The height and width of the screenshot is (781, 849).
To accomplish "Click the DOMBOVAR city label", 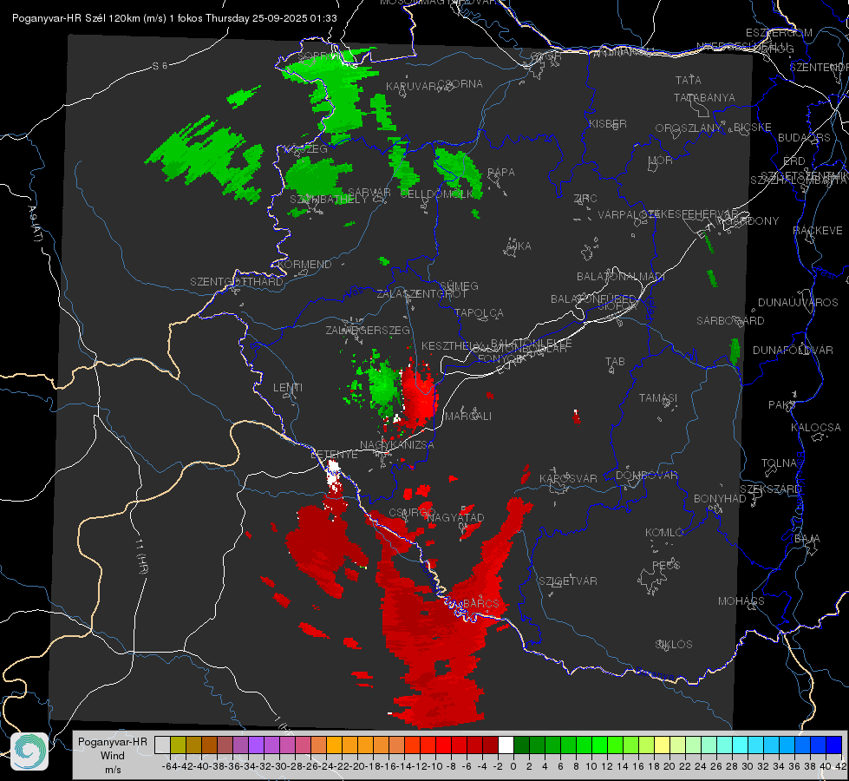I will click(646, 476).
